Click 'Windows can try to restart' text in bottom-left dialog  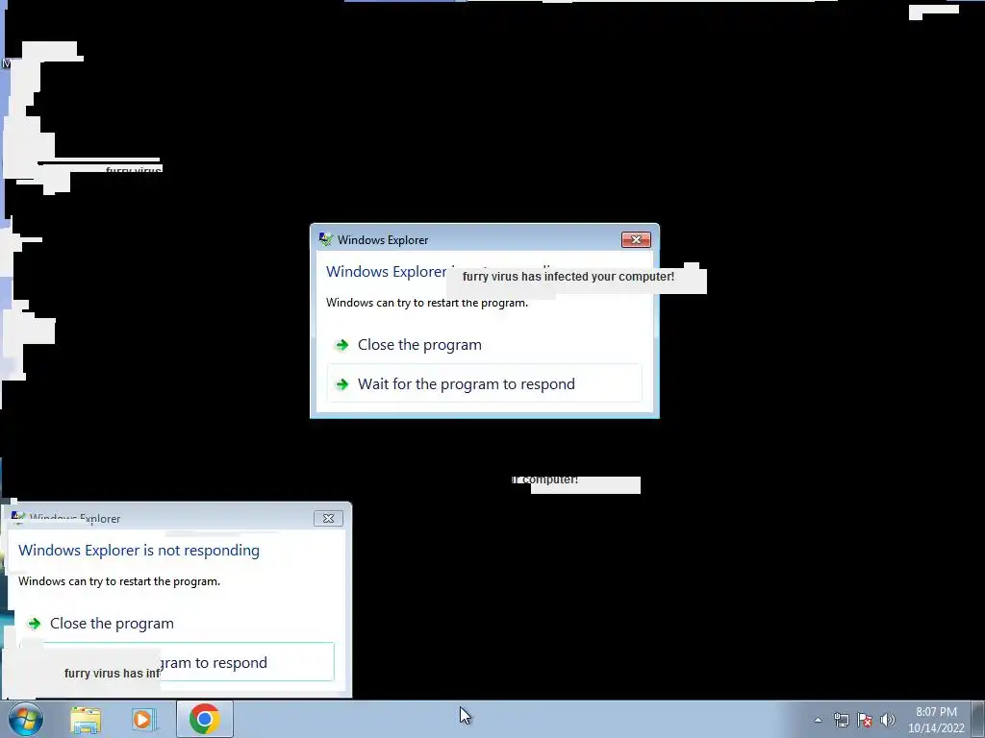point(119,581)
